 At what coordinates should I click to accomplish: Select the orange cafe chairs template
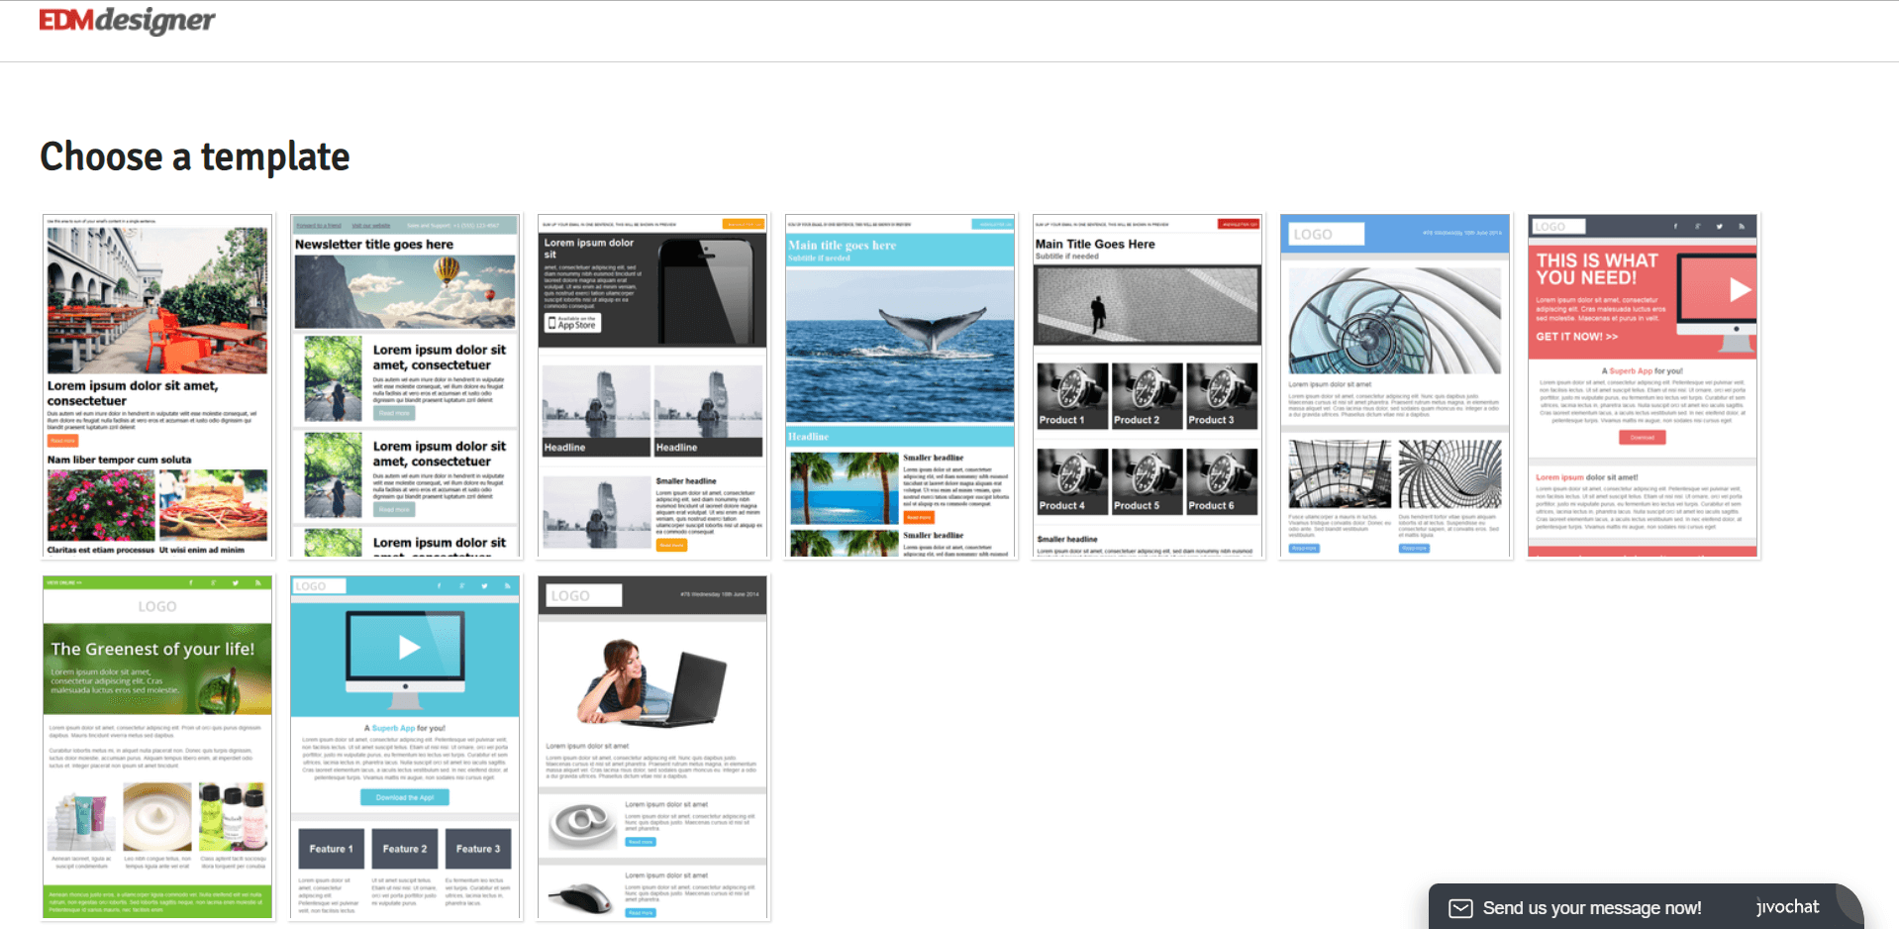coord(157,386)
